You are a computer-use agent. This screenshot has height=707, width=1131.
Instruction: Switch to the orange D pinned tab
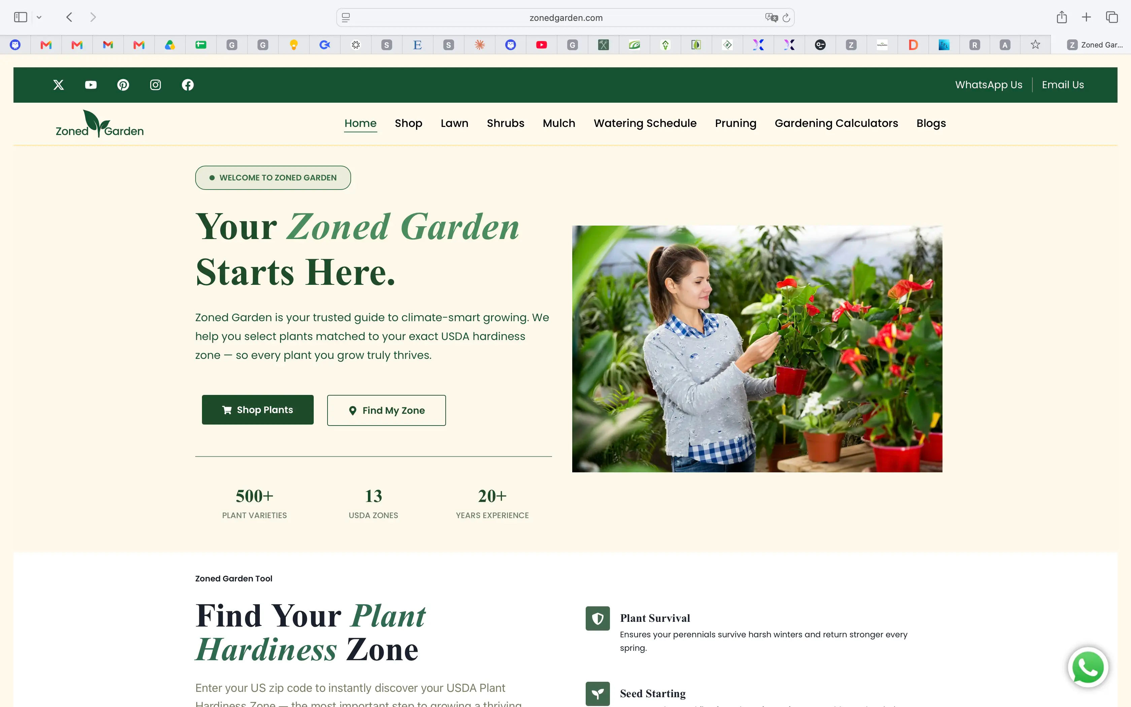[x=913, y=45]
